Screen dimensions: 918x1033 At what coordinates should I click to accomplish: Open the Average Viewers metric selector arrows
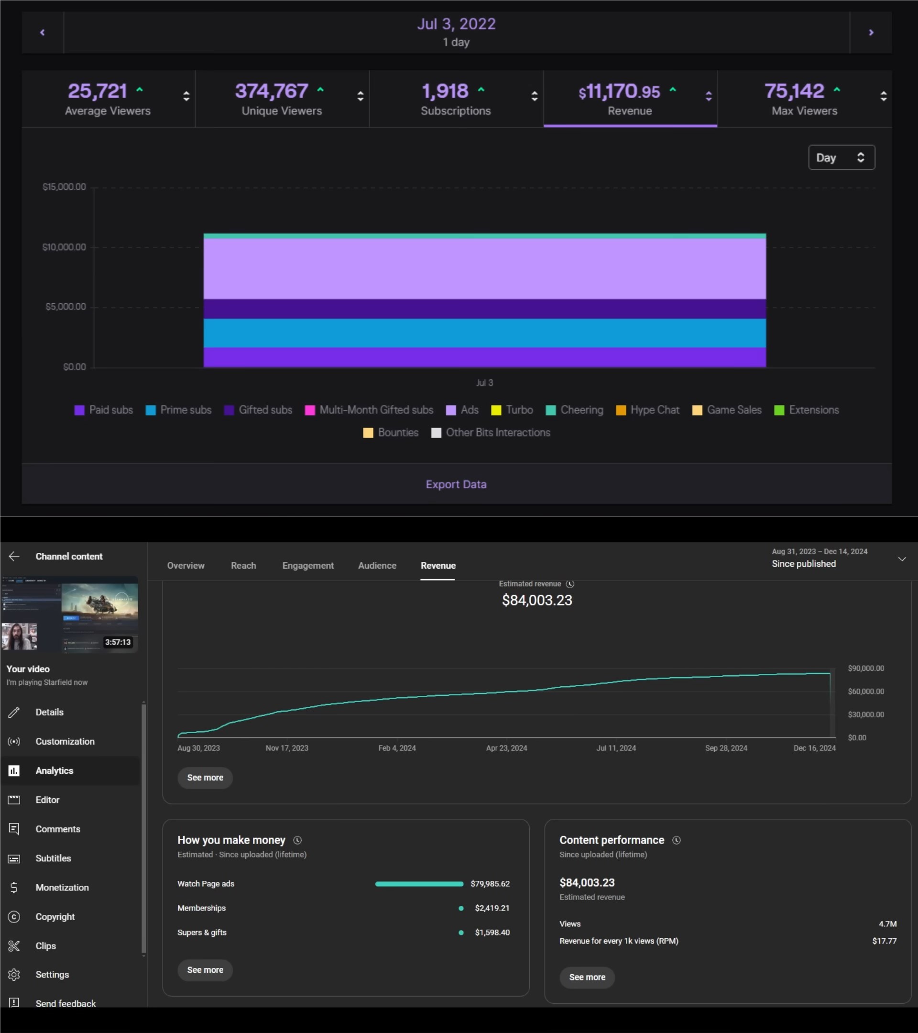pos(186,96)
